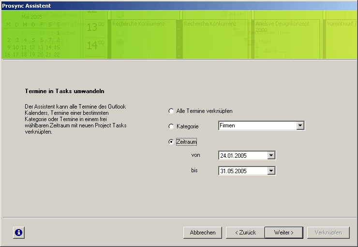Expand the 'bis' date picker arrow
This screenshot has height=247, width=358.
coord(271,171)
